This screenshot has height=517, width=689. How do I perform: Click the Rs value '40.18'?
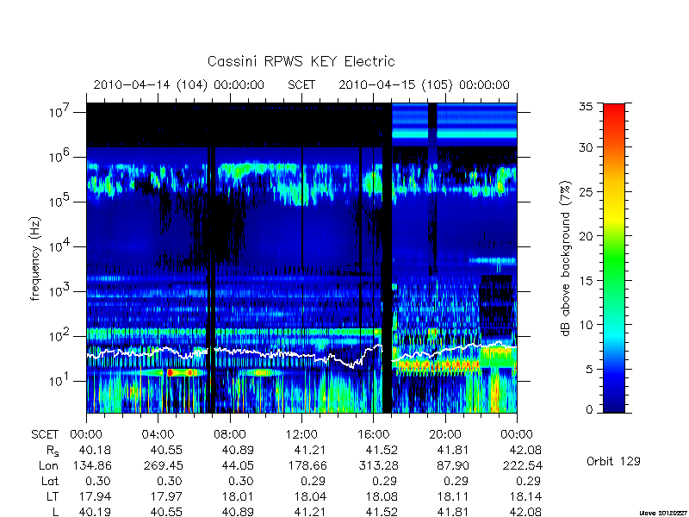pyautogui.click(x=95, y=450)
